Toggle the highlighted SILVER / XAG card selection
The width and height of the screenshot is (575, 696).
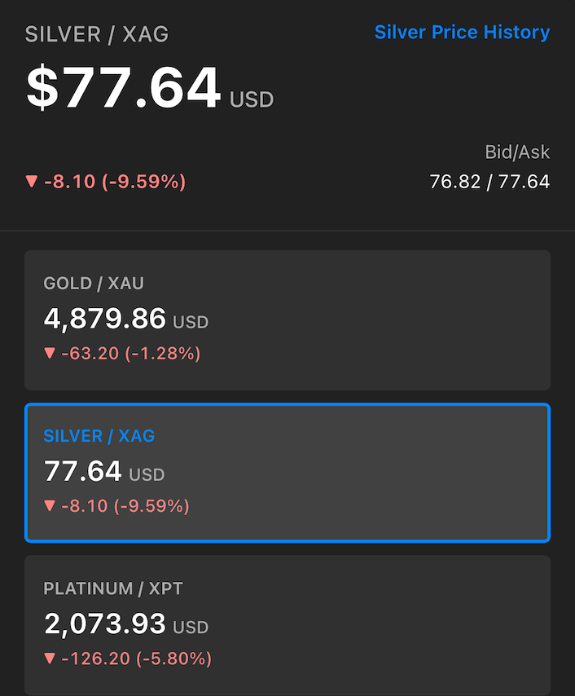pos(287,473)
